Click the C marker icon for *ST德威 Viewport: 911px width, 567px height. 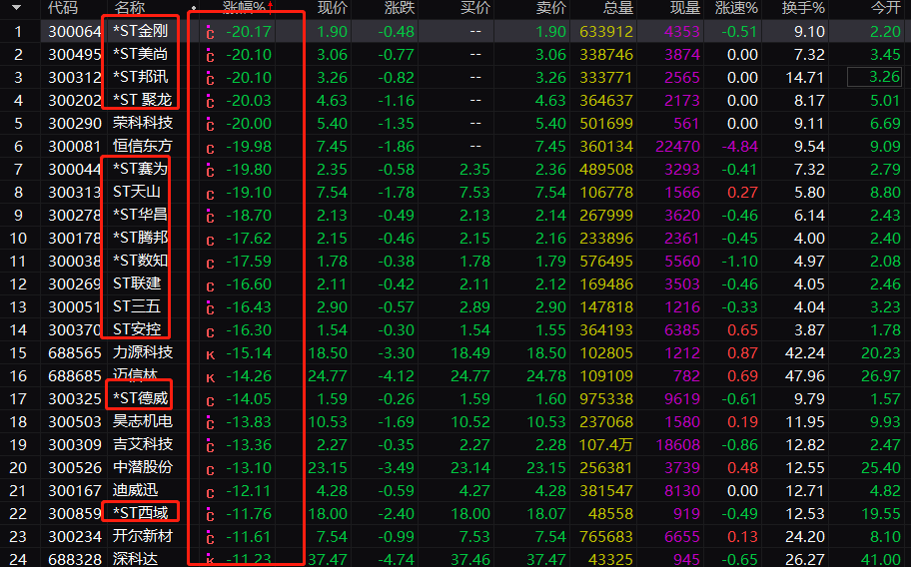[x=210, y=400]
